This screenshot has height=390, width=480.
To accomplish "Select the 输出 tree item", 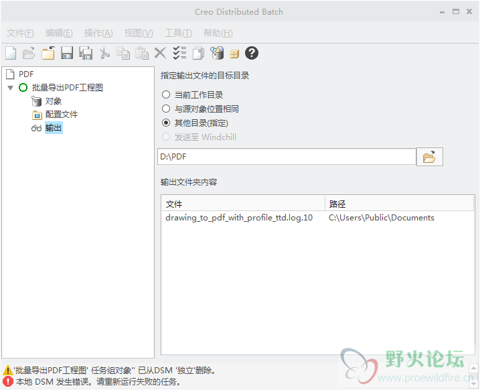I will click(54, 128).
